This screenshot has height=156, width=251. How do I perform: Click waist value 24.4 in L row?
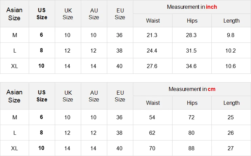[x=152, y=51]
